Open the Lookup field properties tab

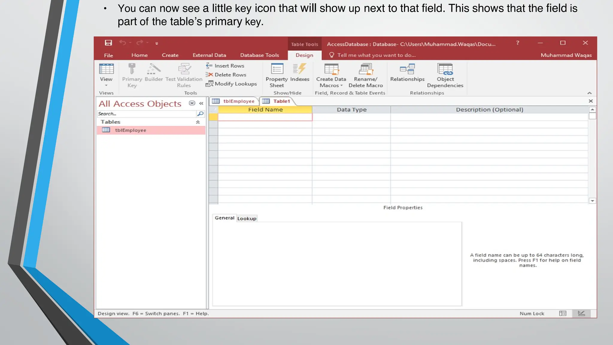pos(247,218)
